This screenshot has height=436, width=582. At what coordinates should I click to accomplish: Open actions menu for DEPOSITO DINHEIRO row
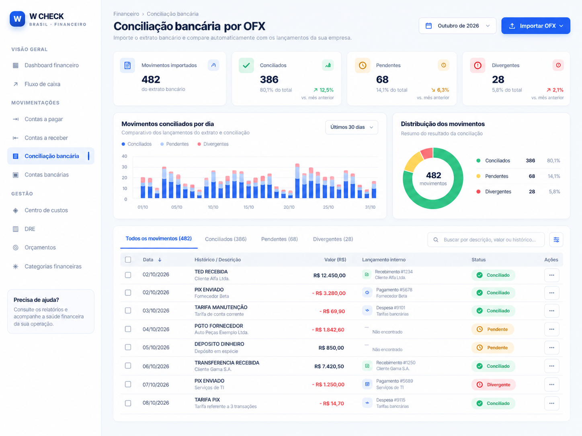[551, 348]
